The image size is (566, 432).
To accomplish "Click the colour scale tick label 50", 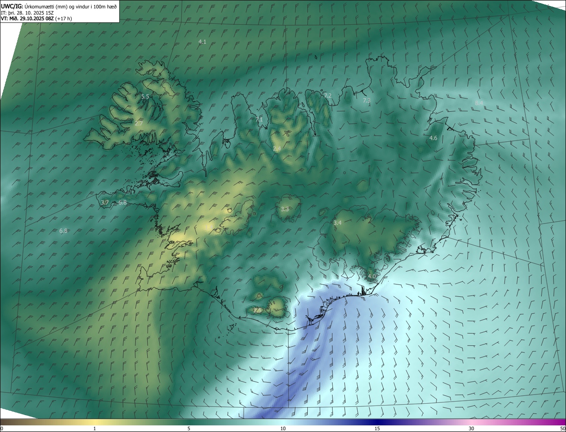I will click(562, 429).
